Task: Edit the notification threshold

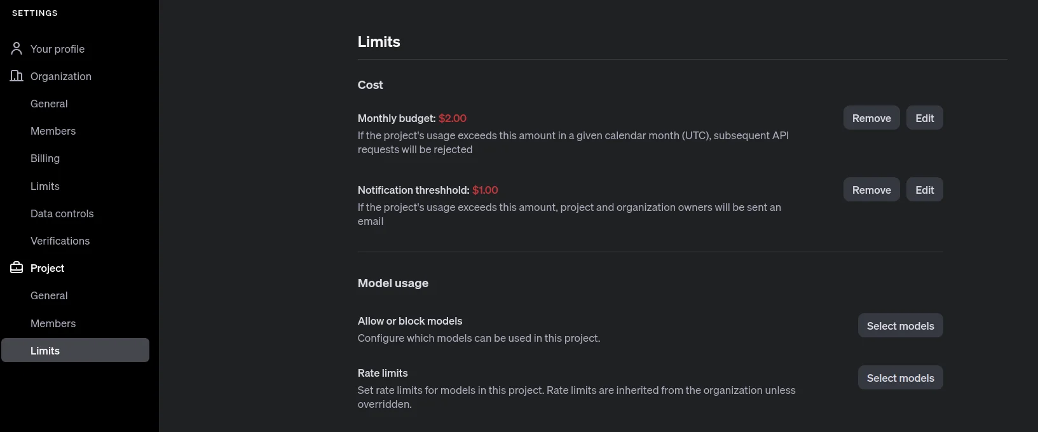Action: [x=924, y=189]
